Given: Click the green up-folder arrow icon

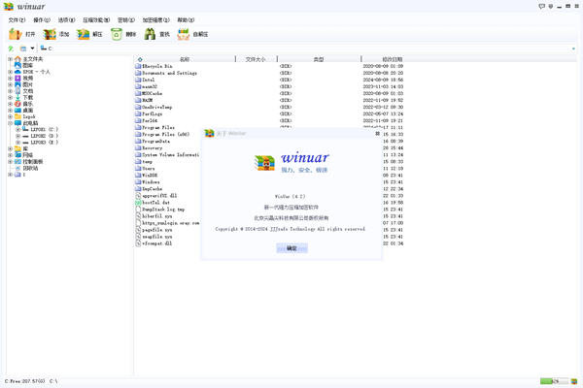Looking at the screenshot, I should tap(11, 48).
